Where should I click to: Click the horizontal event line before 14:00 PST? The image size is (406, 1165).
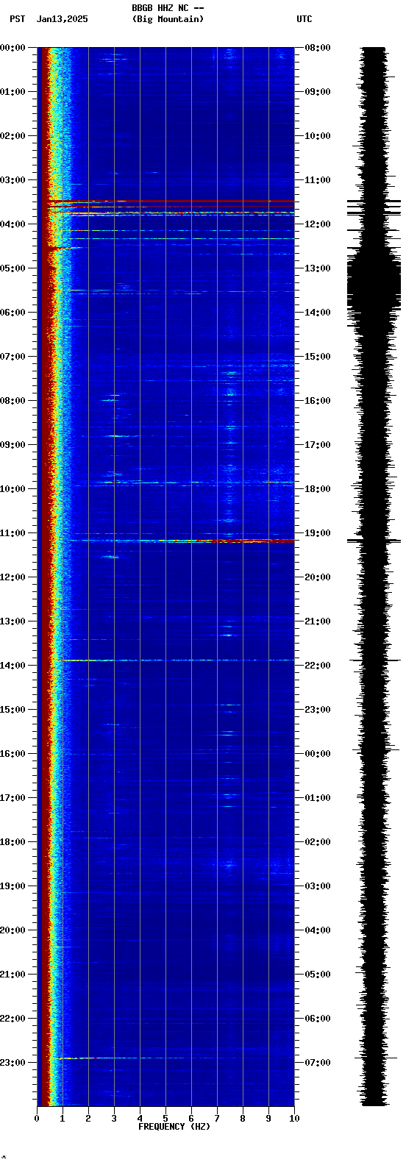(x=175, y=660)
